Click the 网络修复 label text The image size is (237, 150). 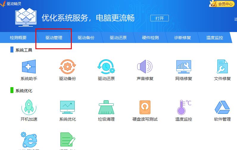coord(184,79)
